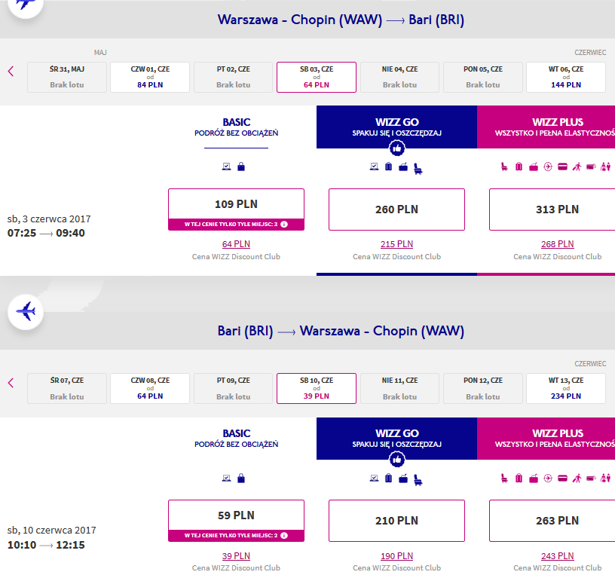Select the CZW 08, CZE 64 PLN return tab
The width and height of the screenshot is (615, 575).
point(150,388)
